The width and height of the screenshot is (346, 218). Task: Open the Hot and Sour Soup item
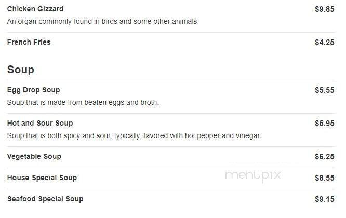coord(40,124)
